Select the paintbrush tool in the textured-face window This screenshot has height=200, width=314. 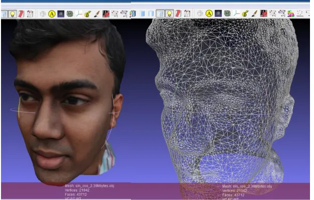pos(97,14)
